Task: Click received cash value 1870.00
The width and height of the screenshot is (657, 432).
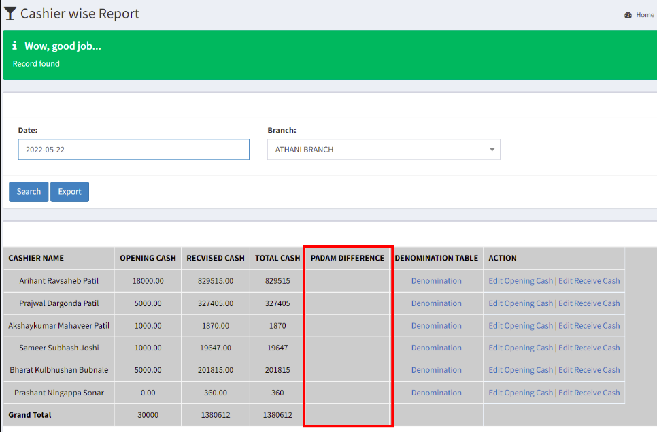Action: (216, 326)
